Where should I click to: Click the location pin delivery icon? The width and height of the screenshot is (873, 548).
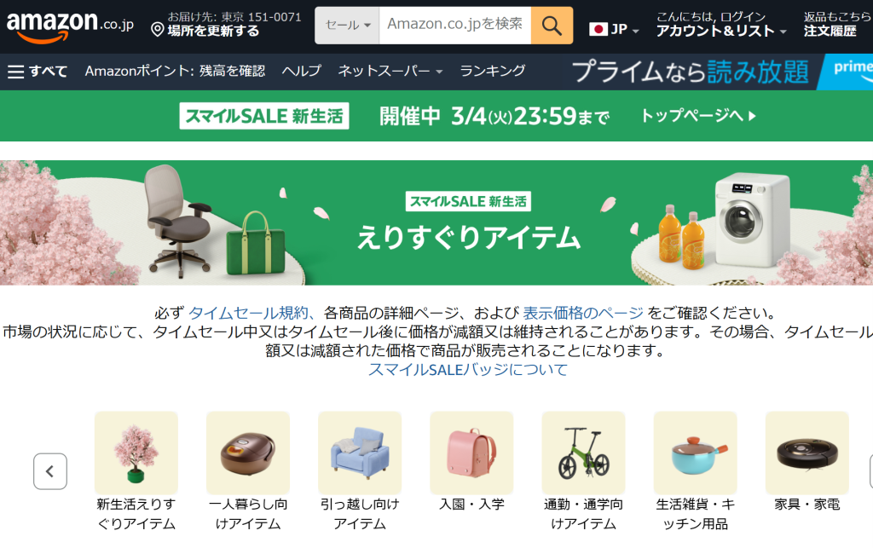tap(158, 30)
